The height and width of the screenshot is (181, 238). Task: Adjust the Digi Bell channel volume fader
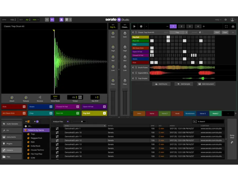click(113, 90)
